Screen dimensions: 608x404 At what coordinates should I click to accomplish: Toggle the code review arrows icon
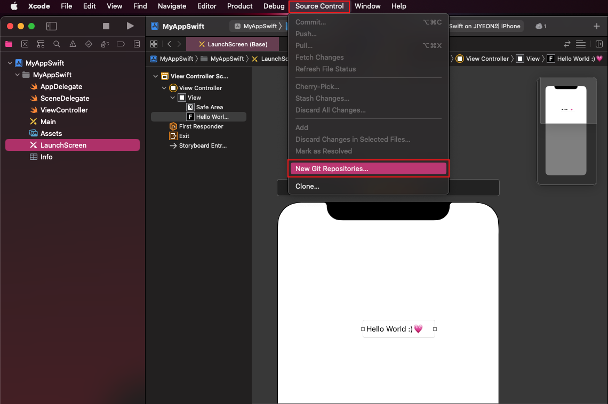pyautogui.click(x=567, y=44)
